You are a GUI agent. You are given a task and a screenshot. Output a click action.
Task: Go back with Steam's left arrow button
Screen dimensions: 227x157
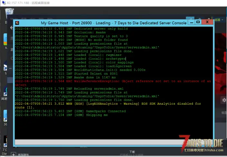(12, 28)
